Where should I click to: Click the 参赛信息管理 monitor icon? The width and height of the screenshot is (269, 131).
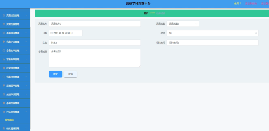point(4,103)
